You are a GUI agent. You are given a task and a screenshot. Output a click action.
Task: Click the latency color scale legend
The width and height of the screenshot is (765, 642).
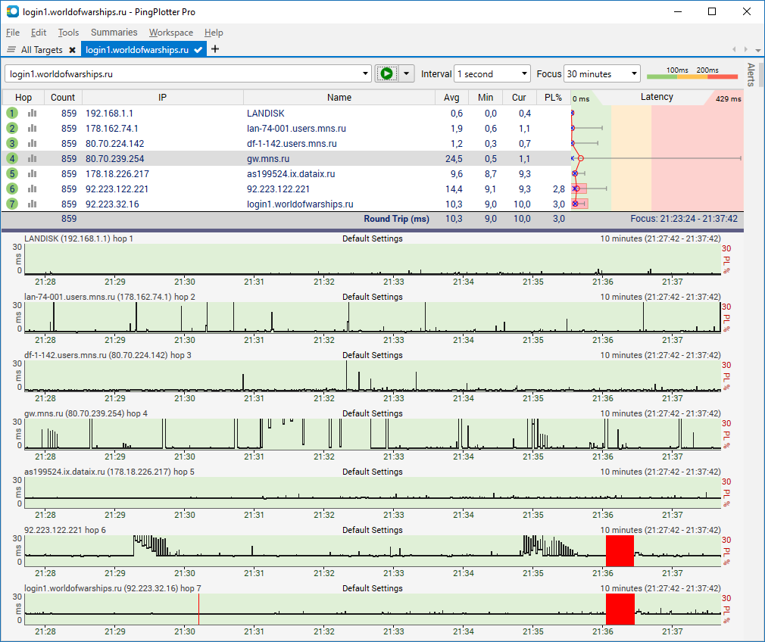tap(692, 73)
